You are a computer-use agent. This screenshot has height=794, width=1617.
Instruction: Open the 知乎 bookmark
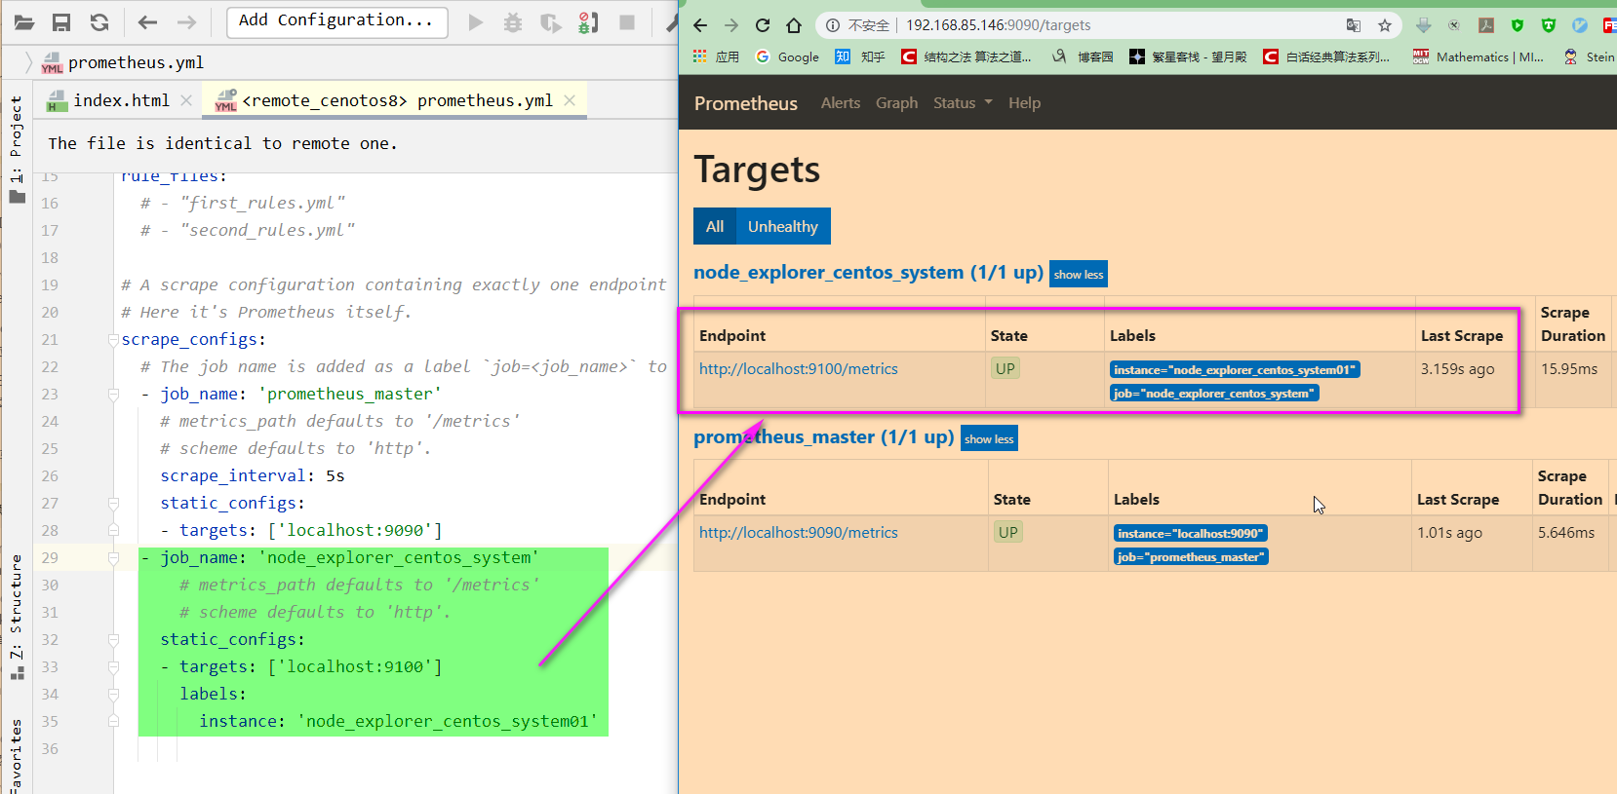point(860,57)
